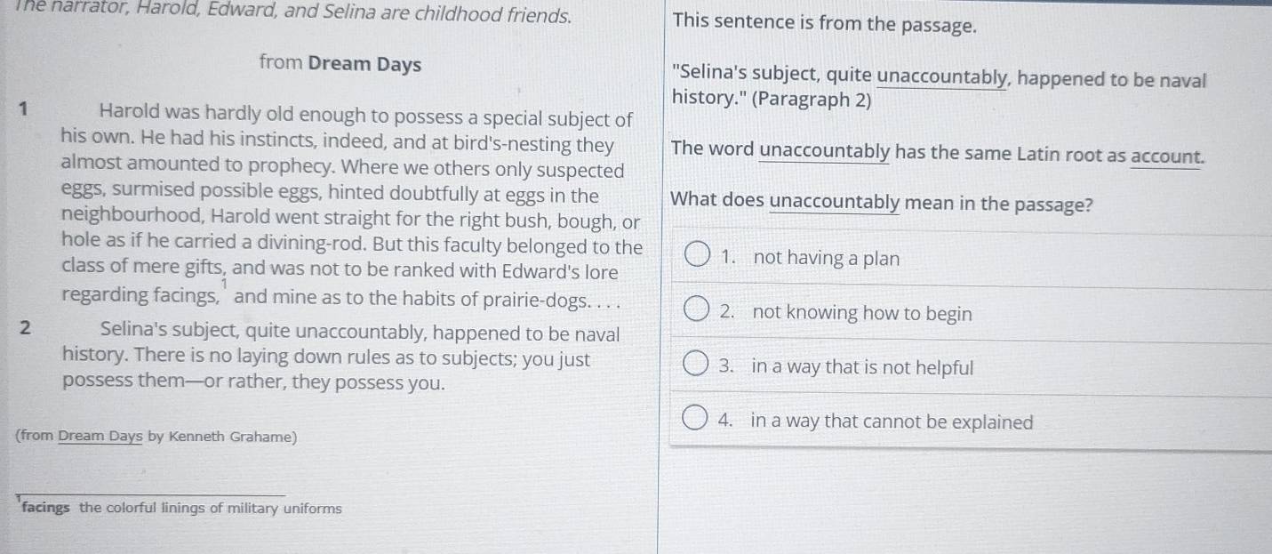Viewport: 1272px width, 554px height.
Task: Click underlined 'unaccountably' in quoted Selina sentence
Action: pos(943,79)
